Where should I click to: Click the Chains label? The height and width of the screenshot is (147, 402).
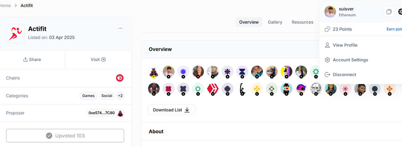(x=13, y=78)
